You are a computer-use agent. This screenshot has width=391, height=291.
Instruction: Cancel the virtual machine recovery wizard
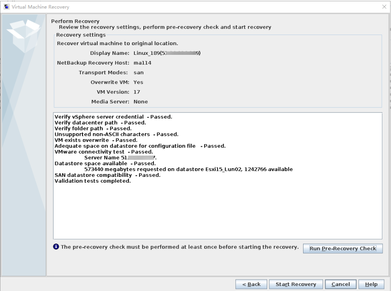click(x=340, y=284)
